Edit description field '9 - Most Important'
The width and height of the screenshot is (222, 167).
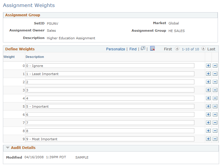tap(110, 139)
